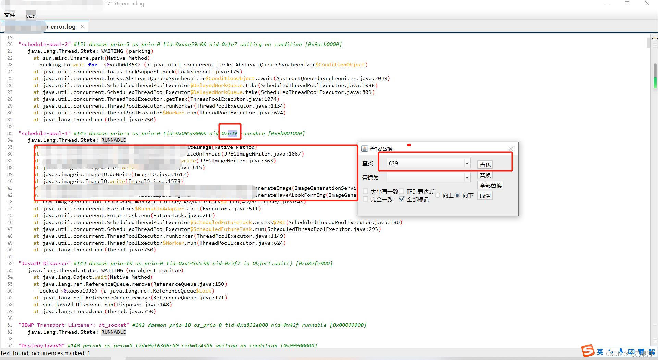The width and height of the screenshot is (658, 360).
Task: Click the green occurrence marker on the right scrollbar
Action: [x=655, y=82]
